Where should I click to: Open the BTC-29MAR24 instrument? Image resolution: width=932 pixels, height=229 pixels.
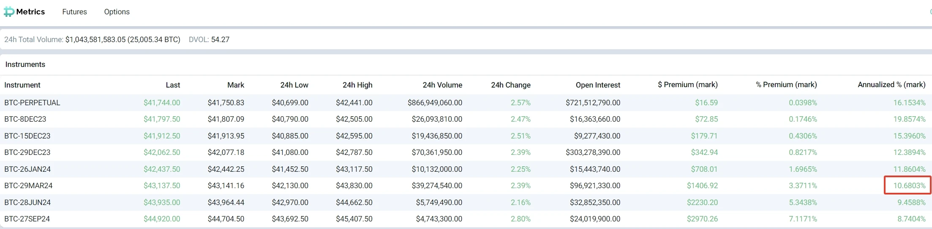pyautogui.click(x=28, y=186)
